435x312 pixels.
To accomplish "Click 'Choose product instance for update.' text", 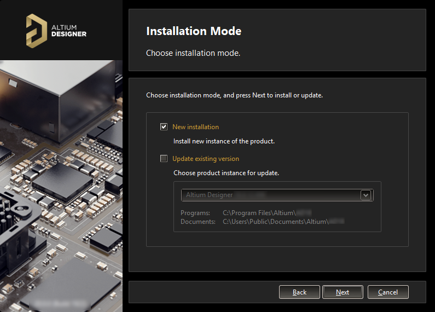I will tap(226, 173).
